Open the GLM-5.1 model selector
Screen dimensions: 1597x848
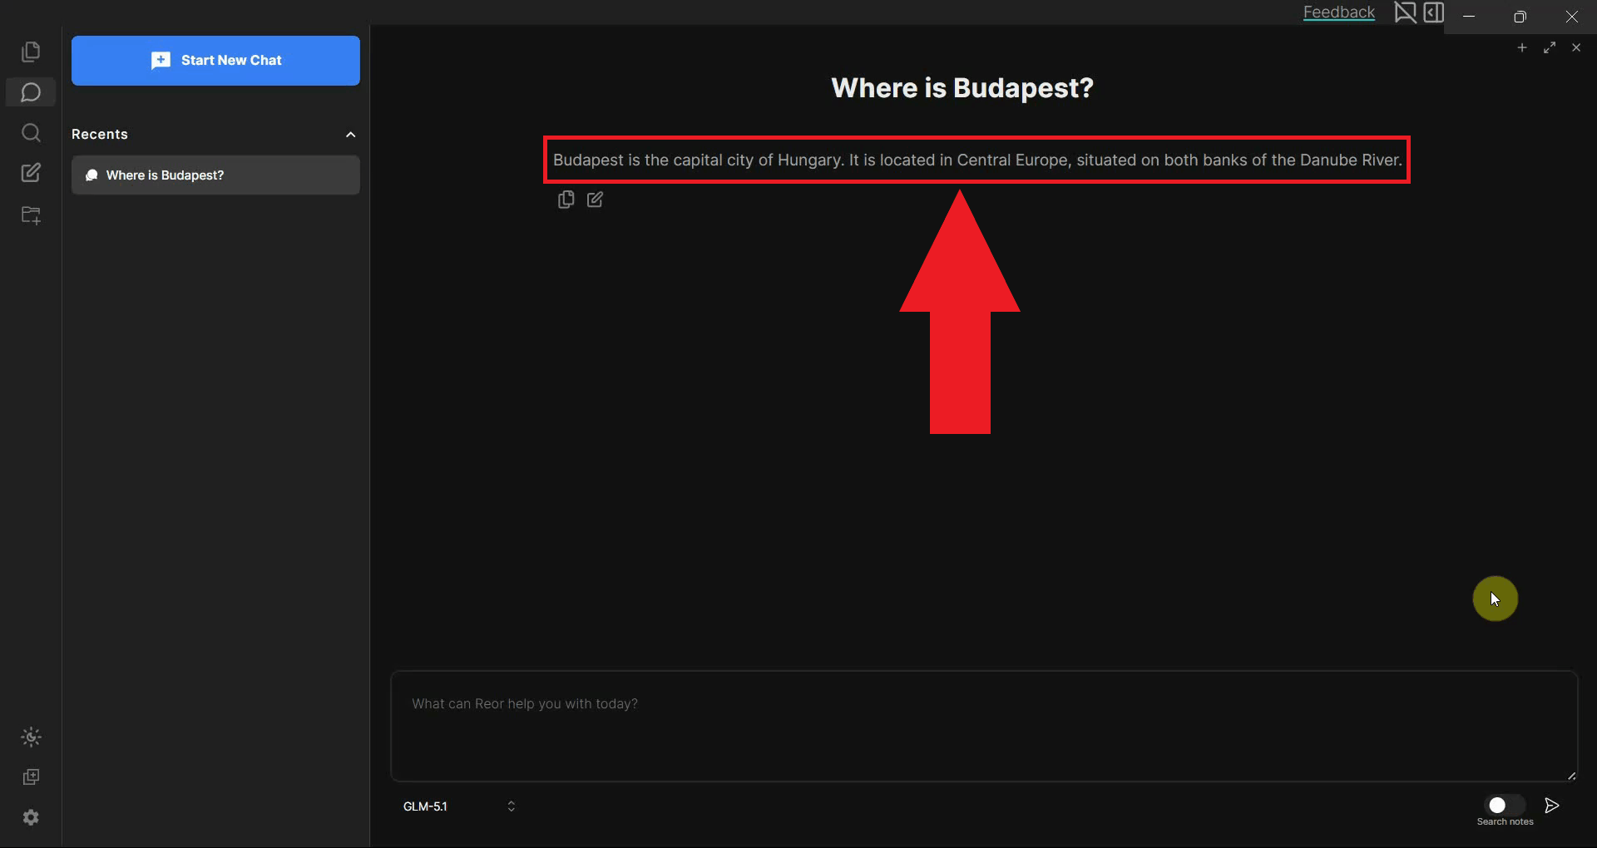pyautogui.click(x=459, y=806)
